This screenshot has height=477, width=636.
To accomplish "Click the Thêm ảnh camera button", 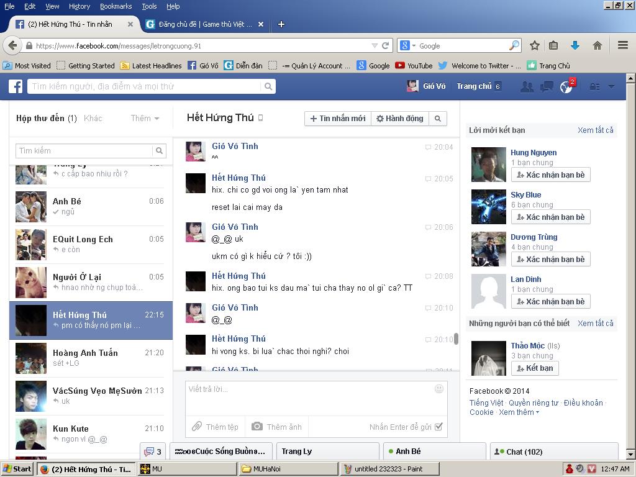I will 276,427.
